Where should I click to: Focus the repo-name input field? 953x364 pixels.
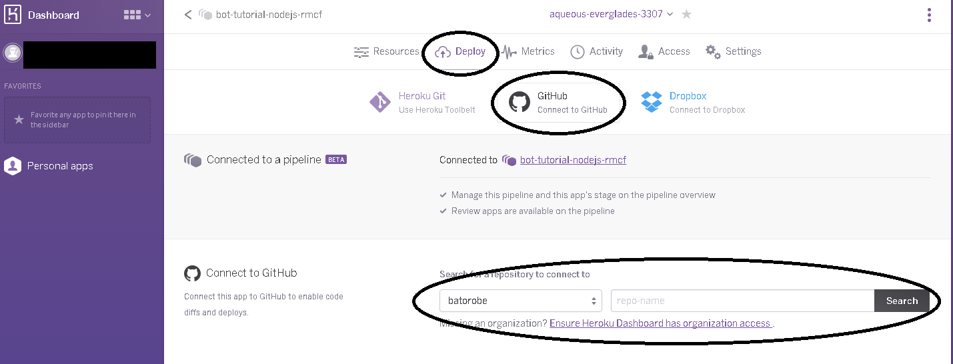pos(742,301)
